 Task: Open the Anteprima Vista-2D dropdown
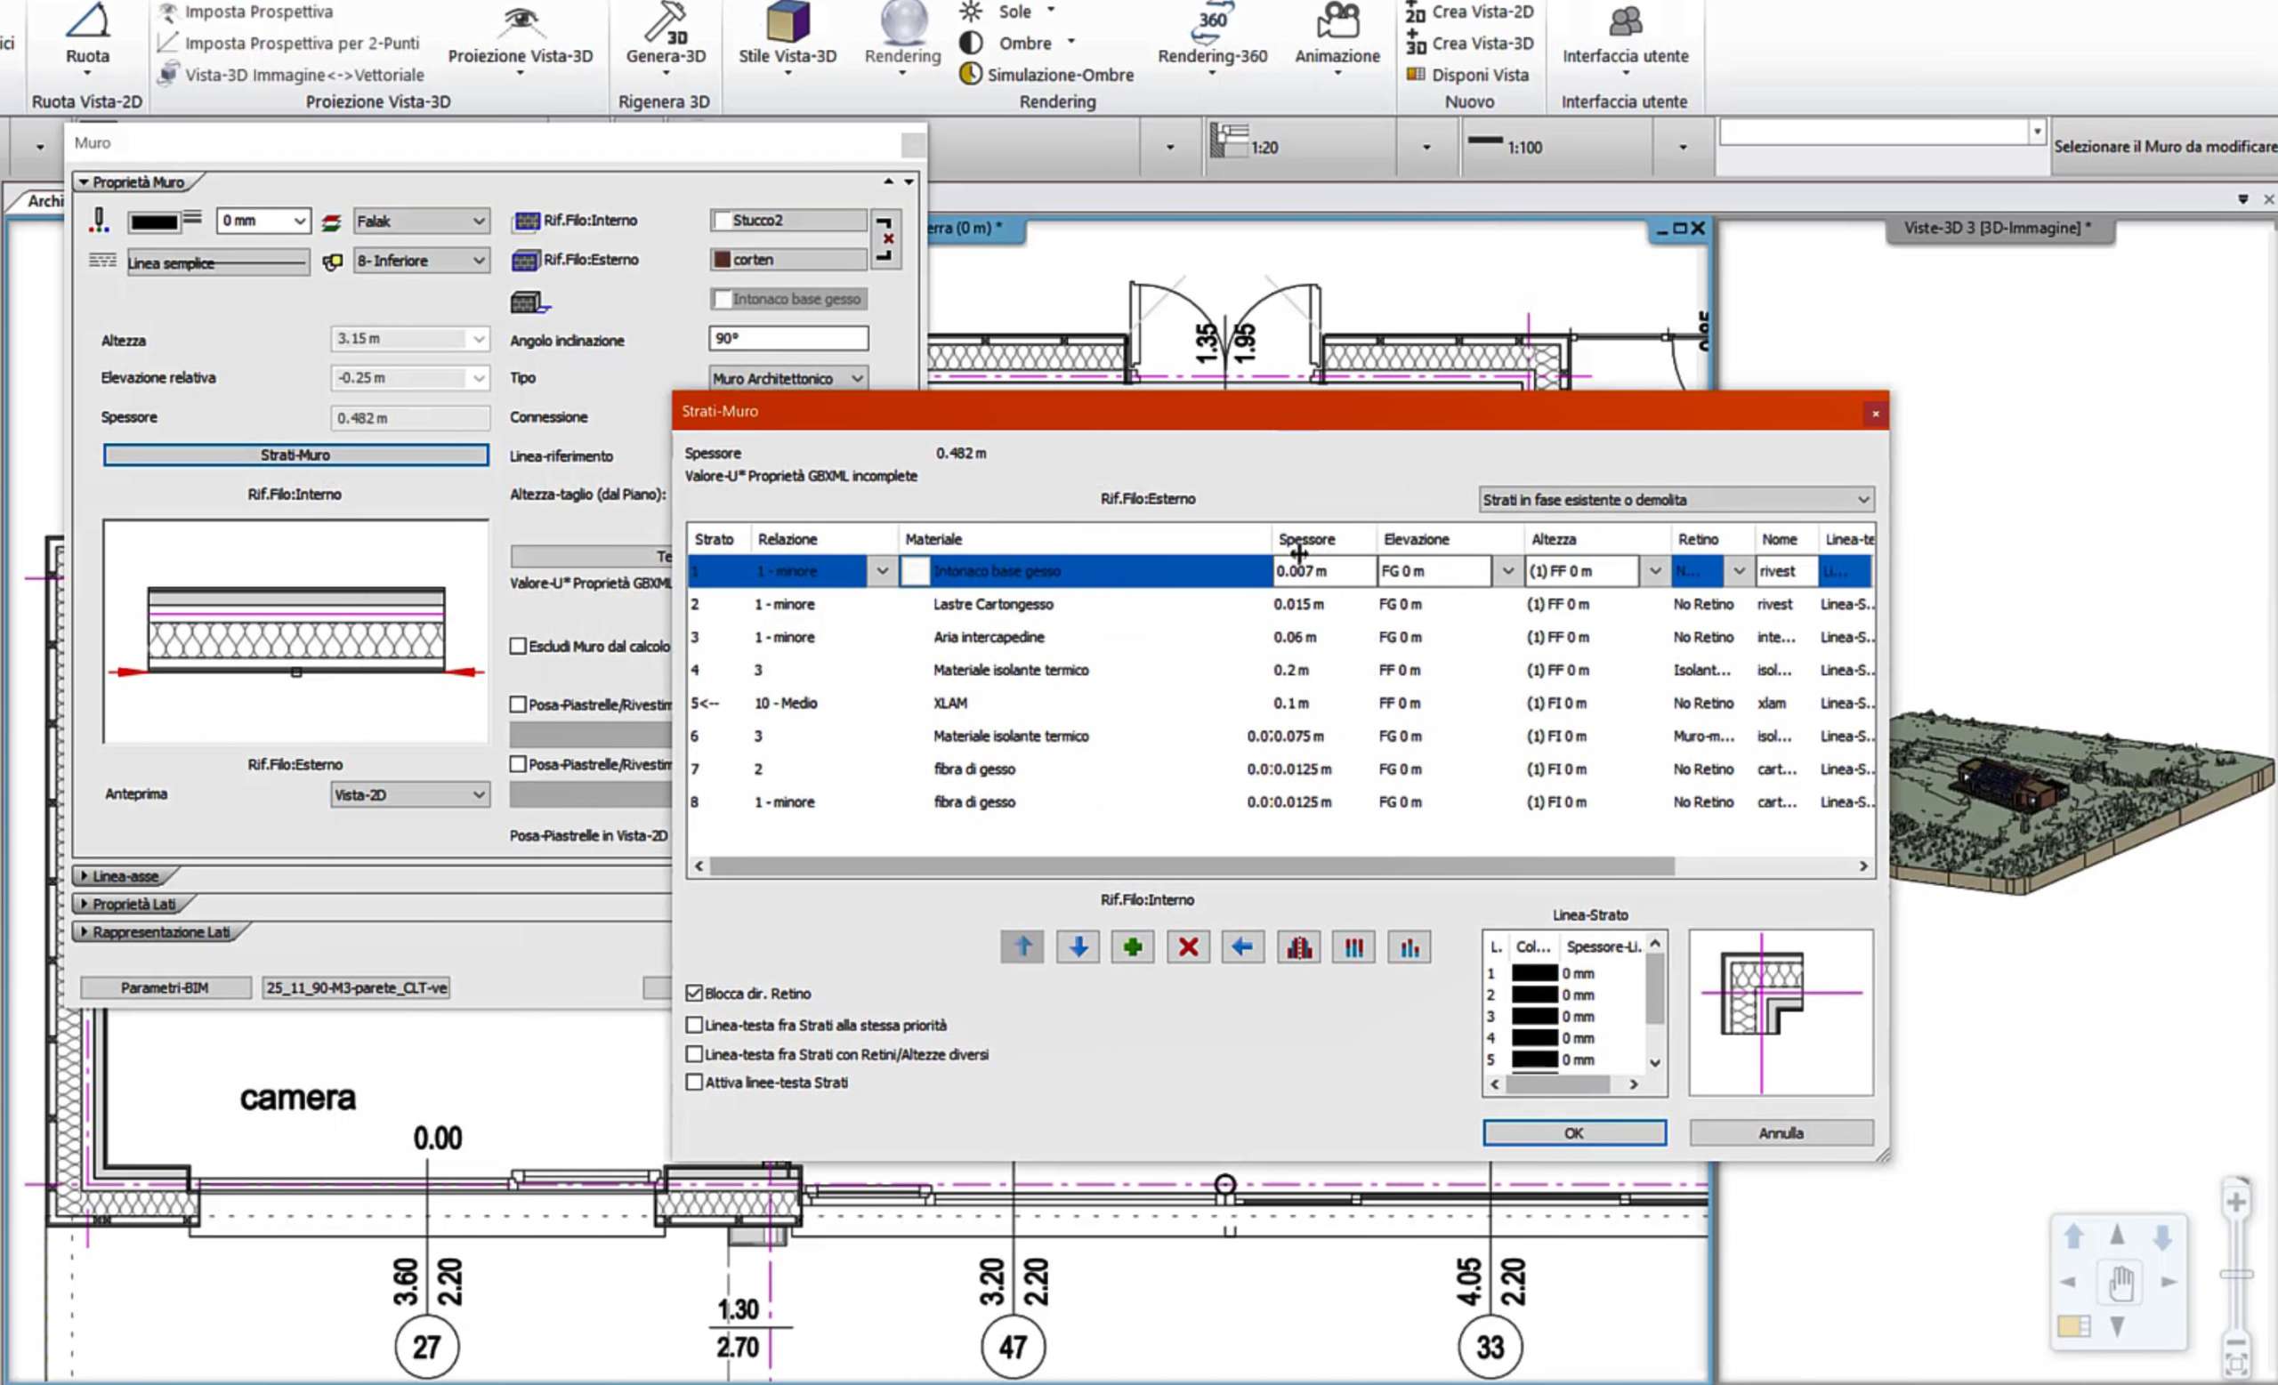click(x=409, y=794)
